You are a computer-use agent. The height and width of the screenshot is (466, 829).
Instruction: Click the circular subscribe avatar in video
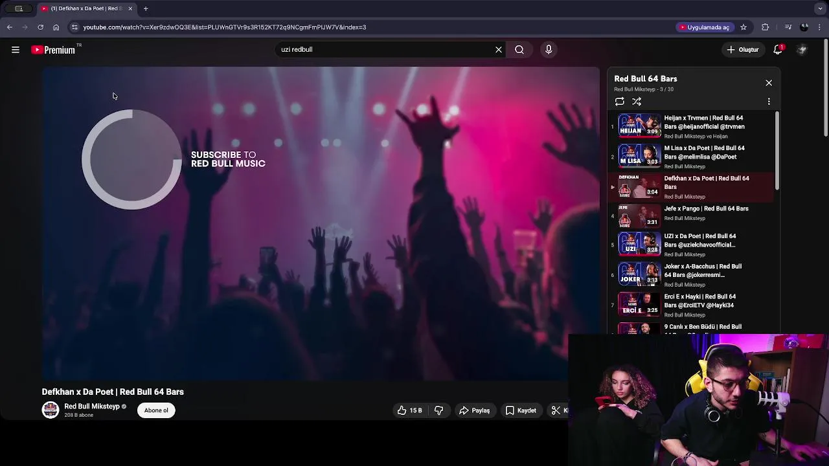pos(131,159)
